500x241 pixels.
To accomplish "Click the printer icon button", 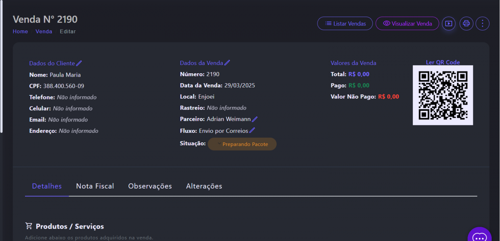I will coord(466,24).
